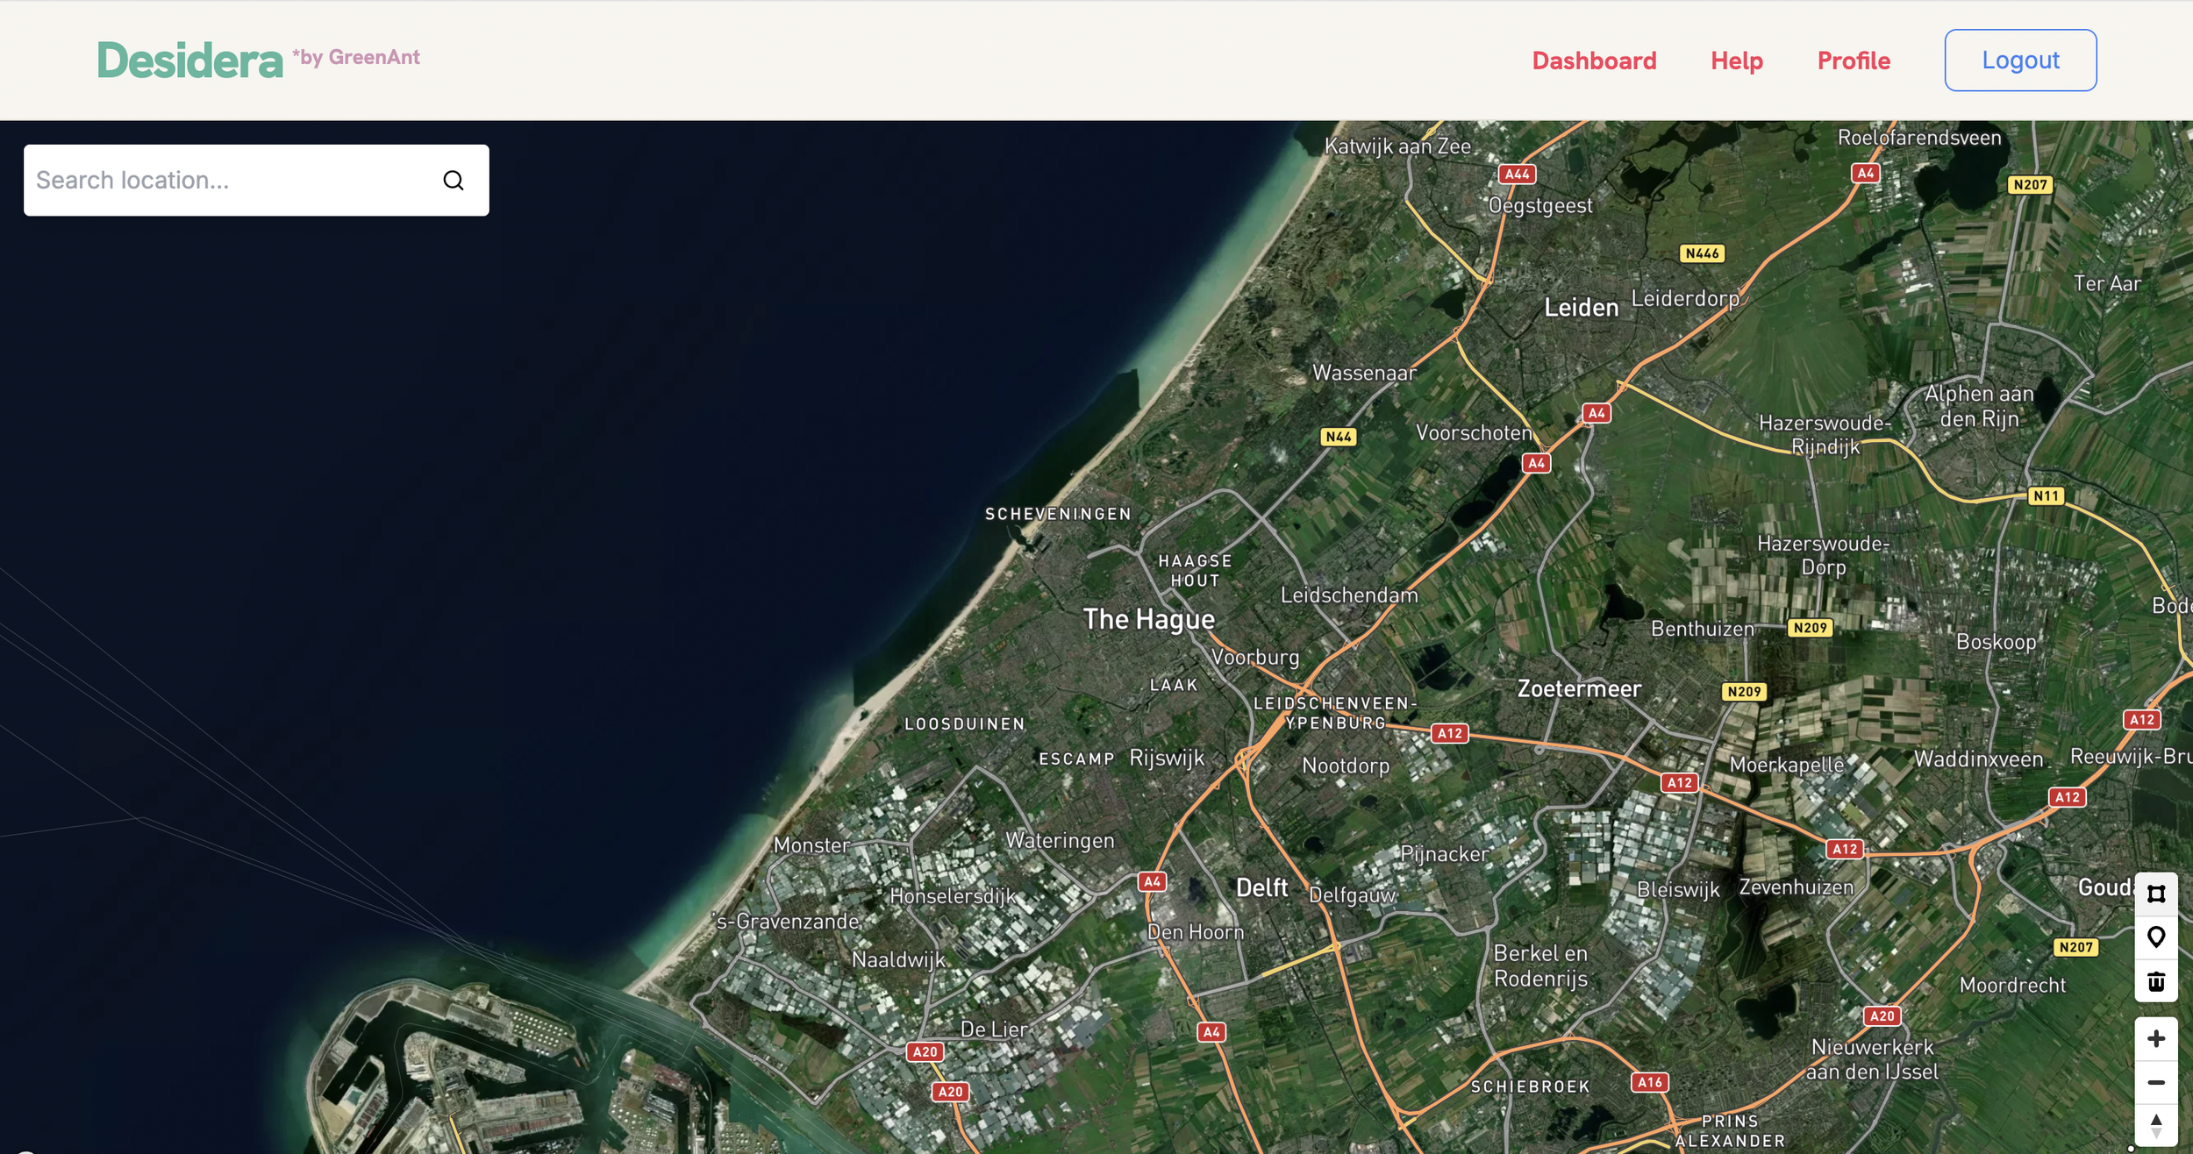2193x1154 pixels.
Task: Click The Hague label on map
Action: point(1148,619)
